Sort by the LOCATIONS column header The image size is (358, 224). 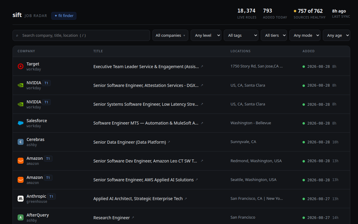[240, 51]
